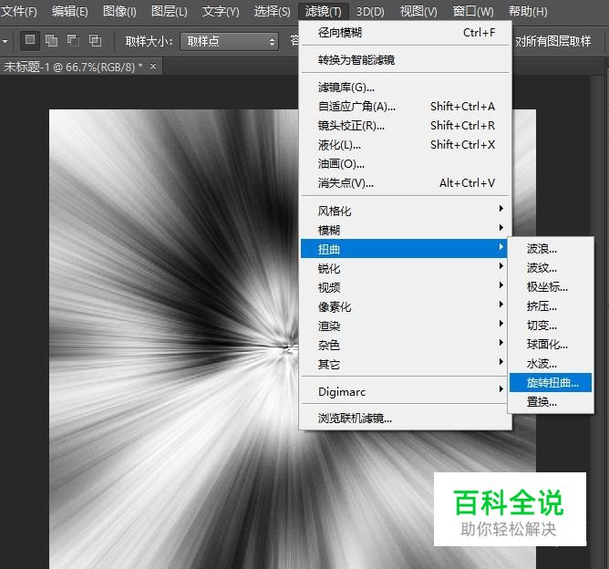
Task: Open the 液化(L)... filter
Action: tap(405, 145)
